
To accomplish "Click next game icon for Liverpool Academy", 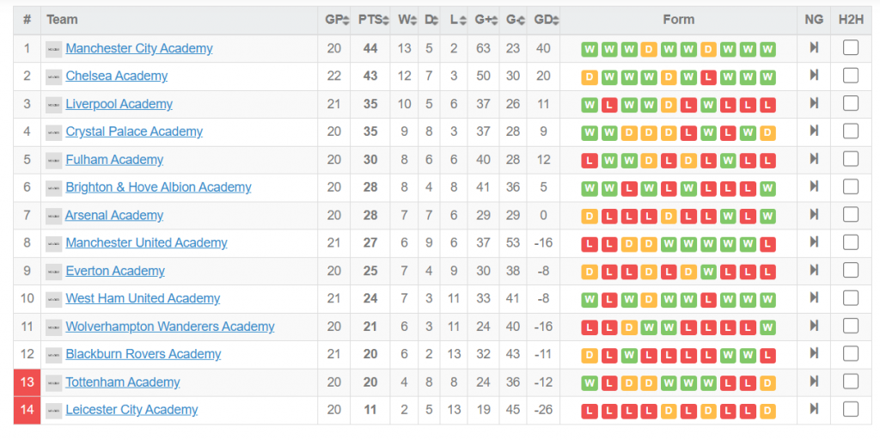I will (813, 104).
